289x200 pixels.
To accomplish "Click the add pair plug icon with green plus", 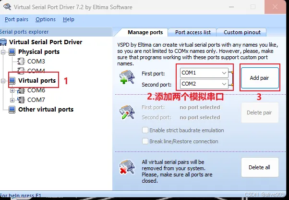I will click(x=127, y=77).
